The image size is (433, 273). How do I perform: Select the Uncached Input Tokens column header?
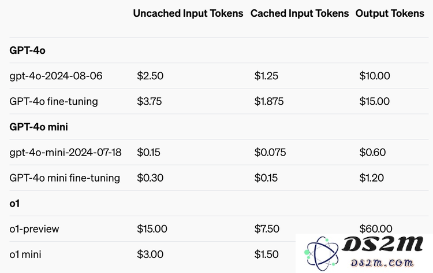pyautogui.click(x=188, y=13)
